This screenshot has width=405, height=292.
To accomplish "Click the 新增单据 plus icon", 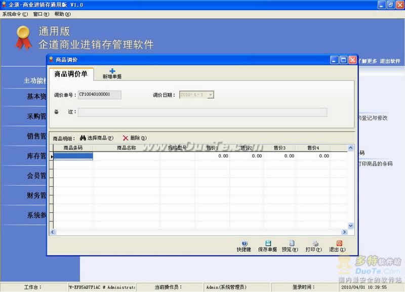I will 112,71.
